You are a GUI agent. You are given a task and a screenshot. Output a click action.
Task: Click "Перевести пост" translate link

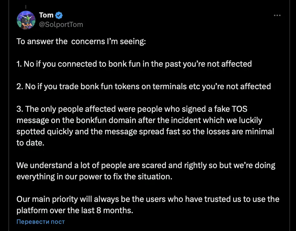(x=41, y=222)
